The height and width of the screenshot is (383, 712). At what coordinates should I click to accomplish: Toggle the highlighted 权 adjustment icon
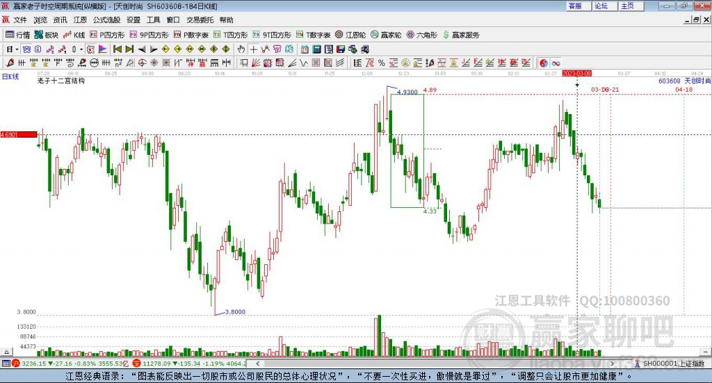pyautogui.click(x=91, y=49)
